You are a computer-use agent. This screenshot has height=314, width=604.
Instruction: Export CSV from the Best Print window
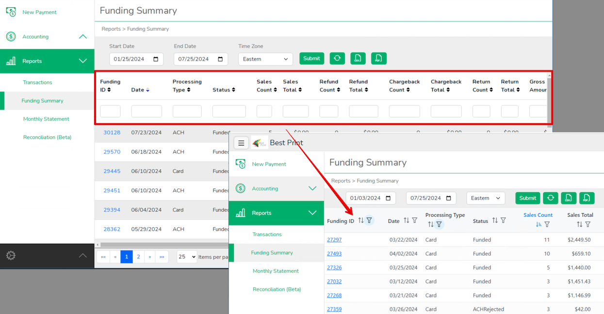coord(569,198)
